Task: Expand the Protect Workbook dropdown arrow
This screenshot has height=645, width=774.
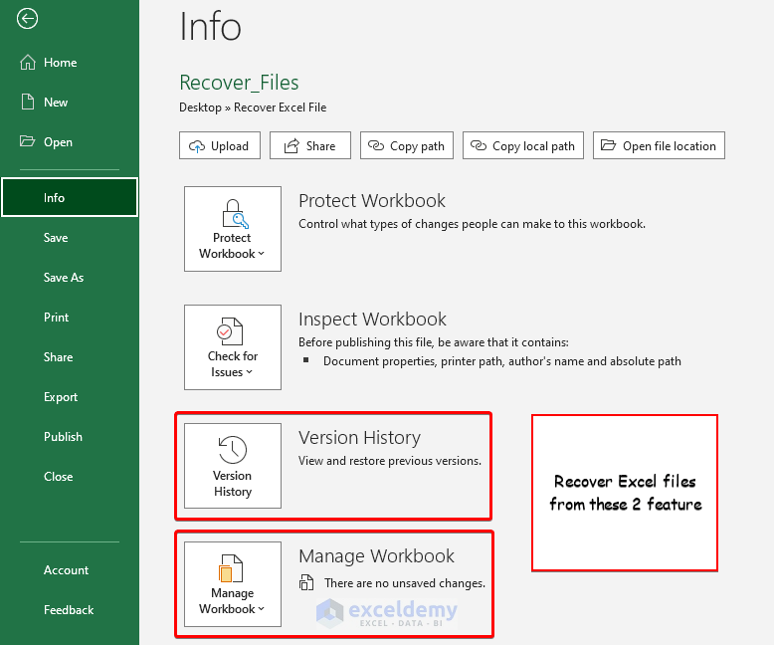Action: [261, 254]
